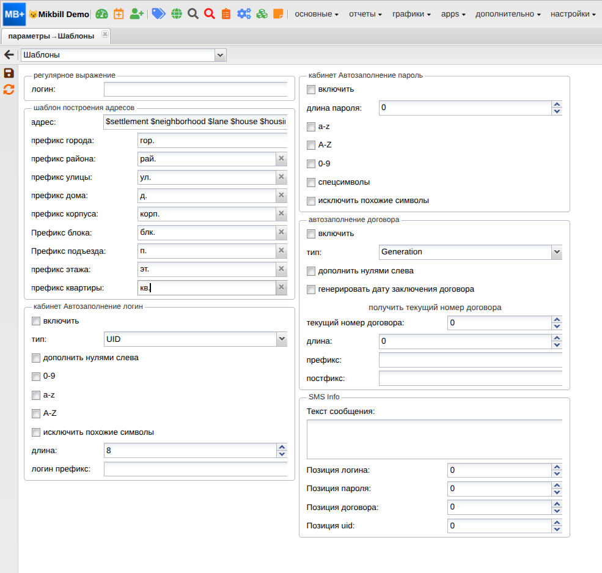602x573 pixels.
Task: Clear the префикс корпуса field
Action: pos(281,213)
